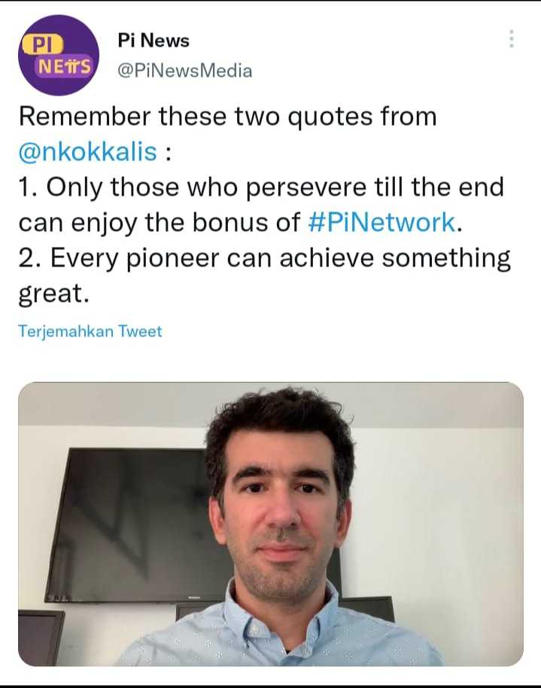Select the Pi News display name

click(x=153, y=41)
